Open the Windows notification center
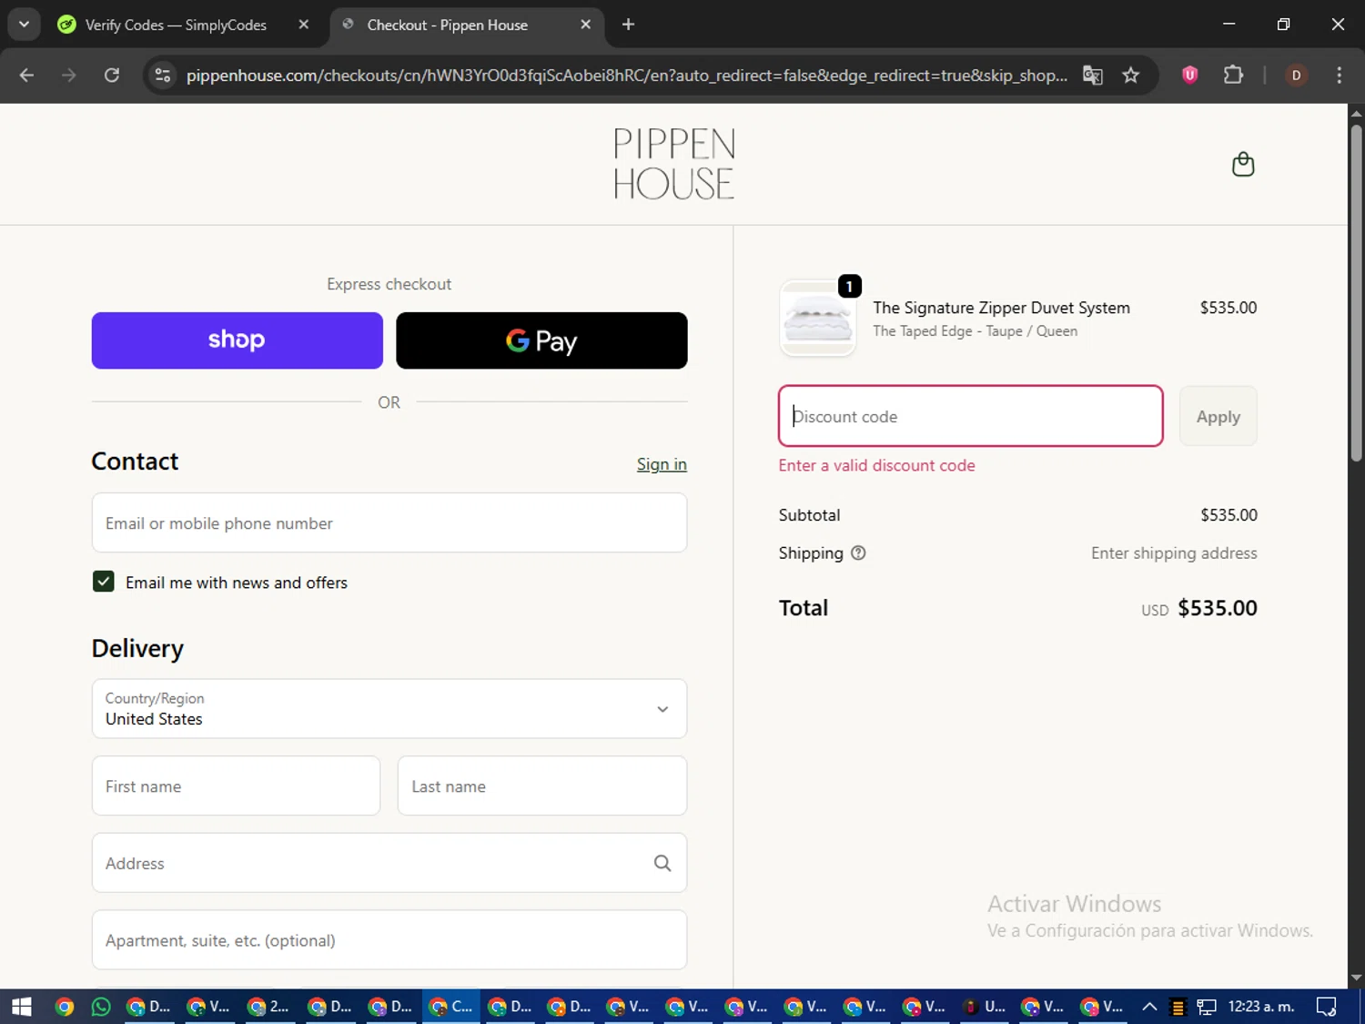 pos(1327,1006)
